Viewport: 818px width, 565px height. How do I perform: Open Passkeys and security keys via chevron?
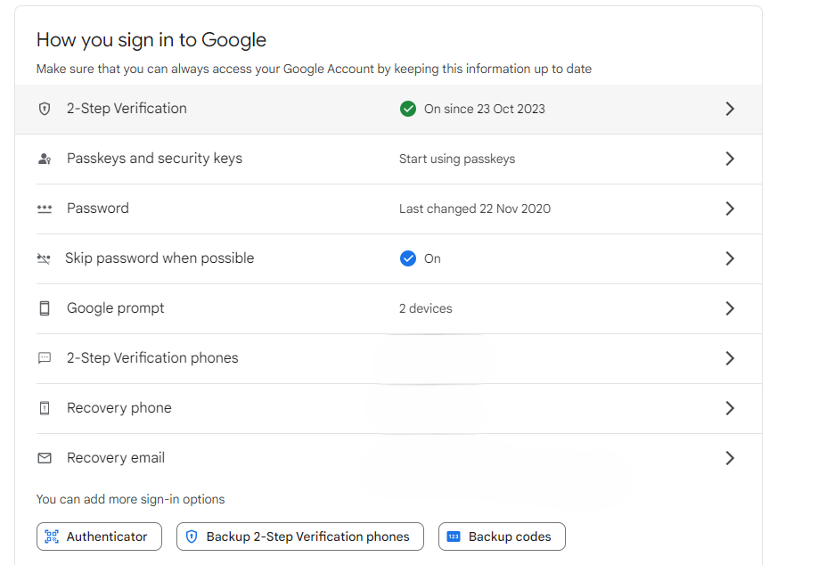(730, 159)
